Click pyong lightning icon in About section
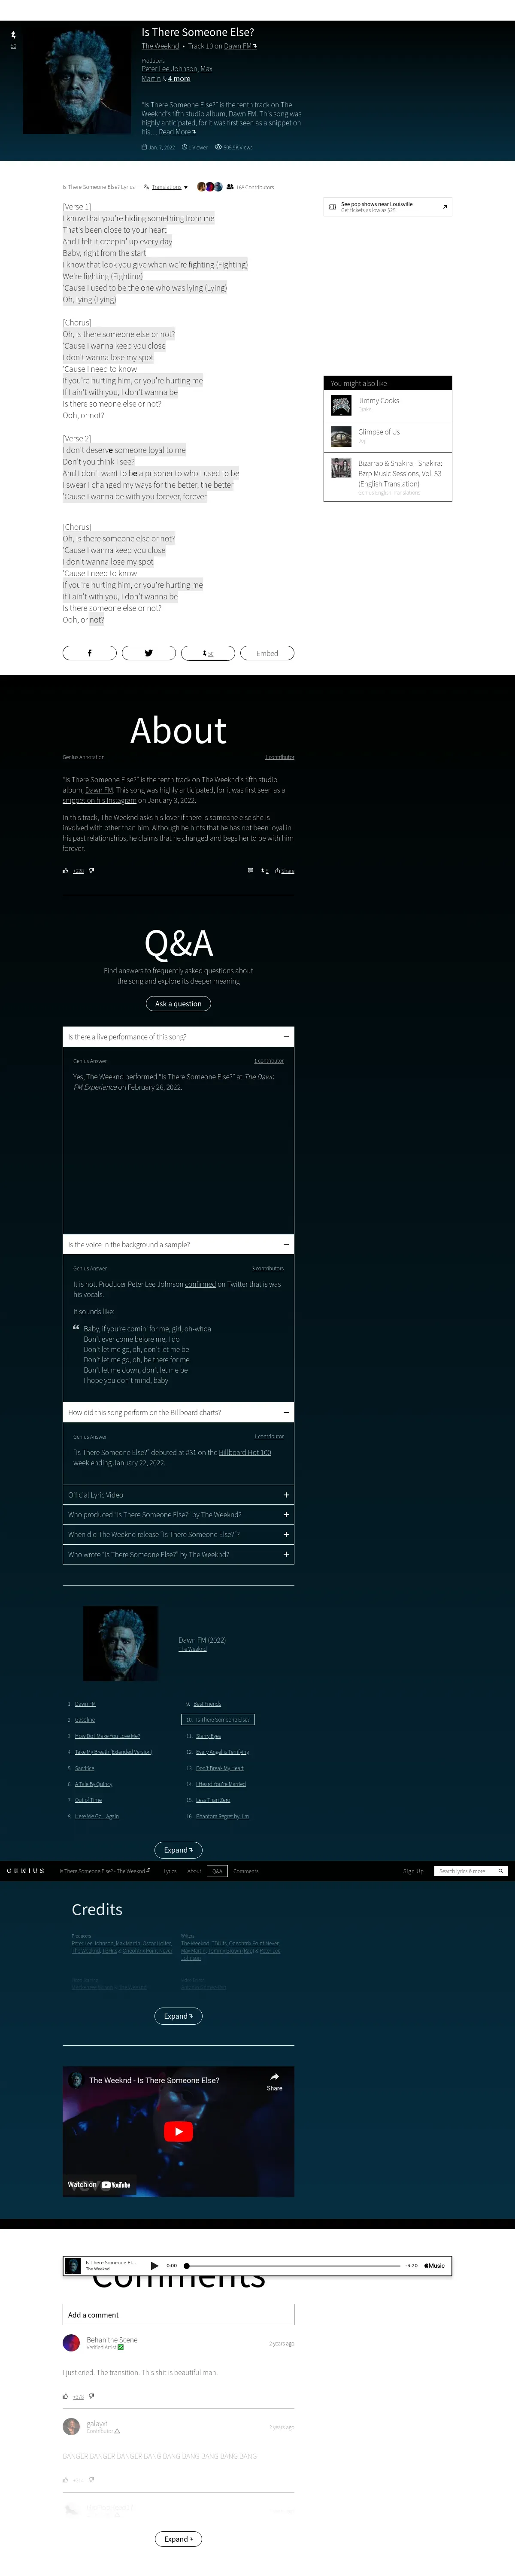 264,871
